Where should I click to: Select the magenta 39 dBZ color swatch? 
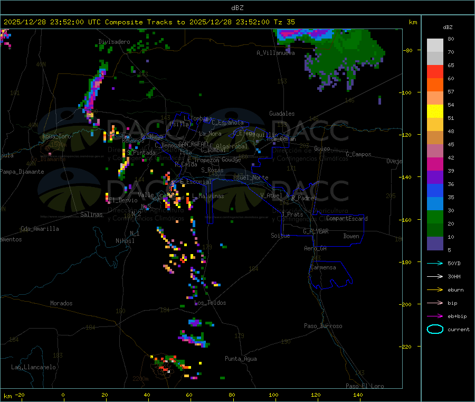point(435,164)
